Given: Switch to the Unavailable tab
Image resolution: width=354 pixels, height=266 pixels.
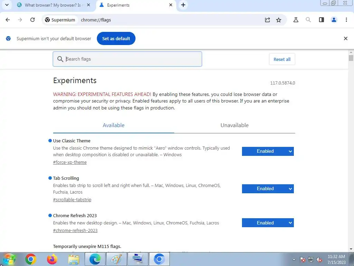Looking at the screenshot, I should 235,125.
